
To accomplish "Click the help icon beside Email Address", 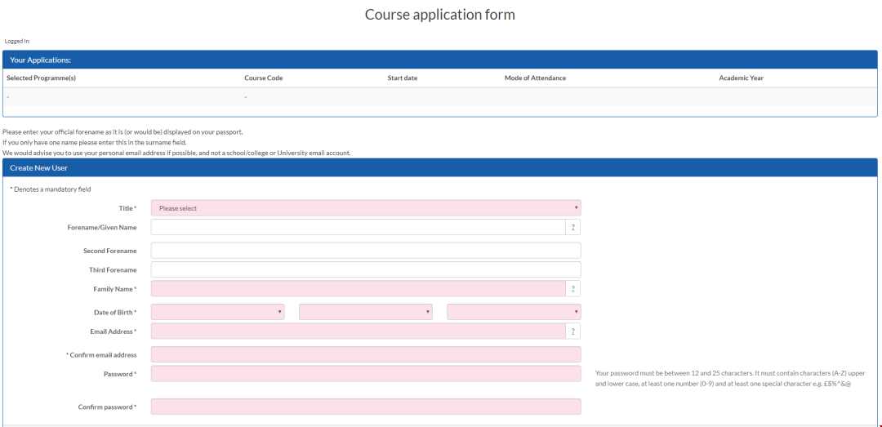I will click(573, 331).
